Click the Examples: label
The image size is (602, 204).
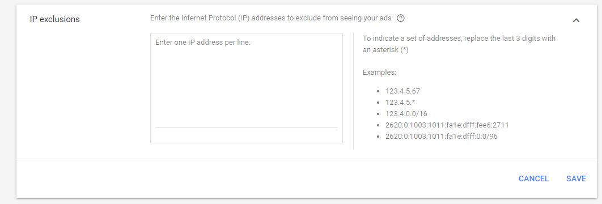pos(379,72)
